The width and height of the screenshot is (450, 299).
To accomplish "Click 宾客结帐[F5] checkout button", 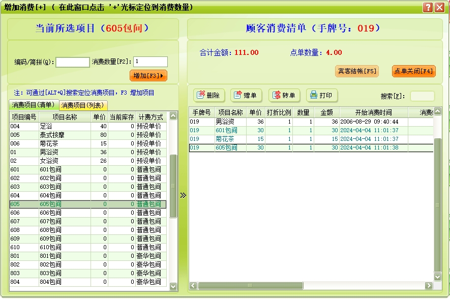I will click(356, 71).
